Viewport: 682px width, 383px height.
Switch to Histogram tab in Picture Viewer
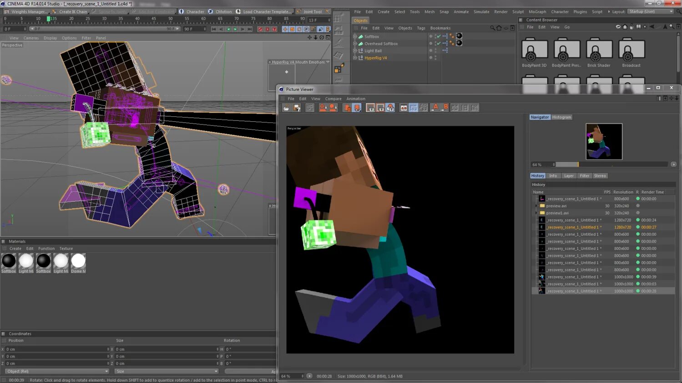coord(561,117)
